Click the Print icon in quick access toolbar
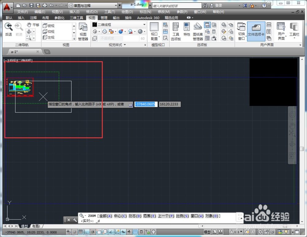Screen dimensions: 307x237 [45, 6]
